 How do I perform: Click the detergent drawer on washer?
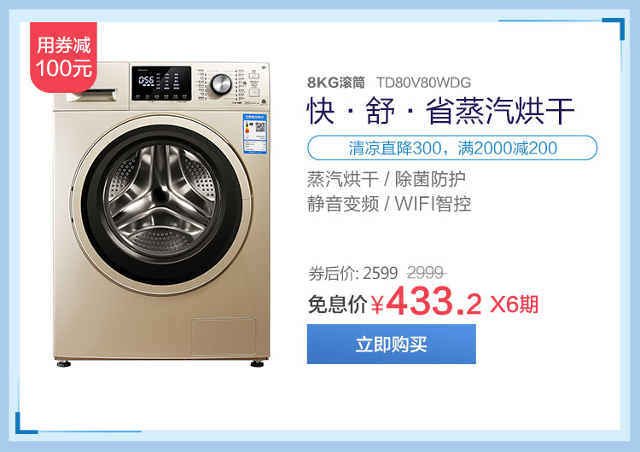click(x=93, y=95)
